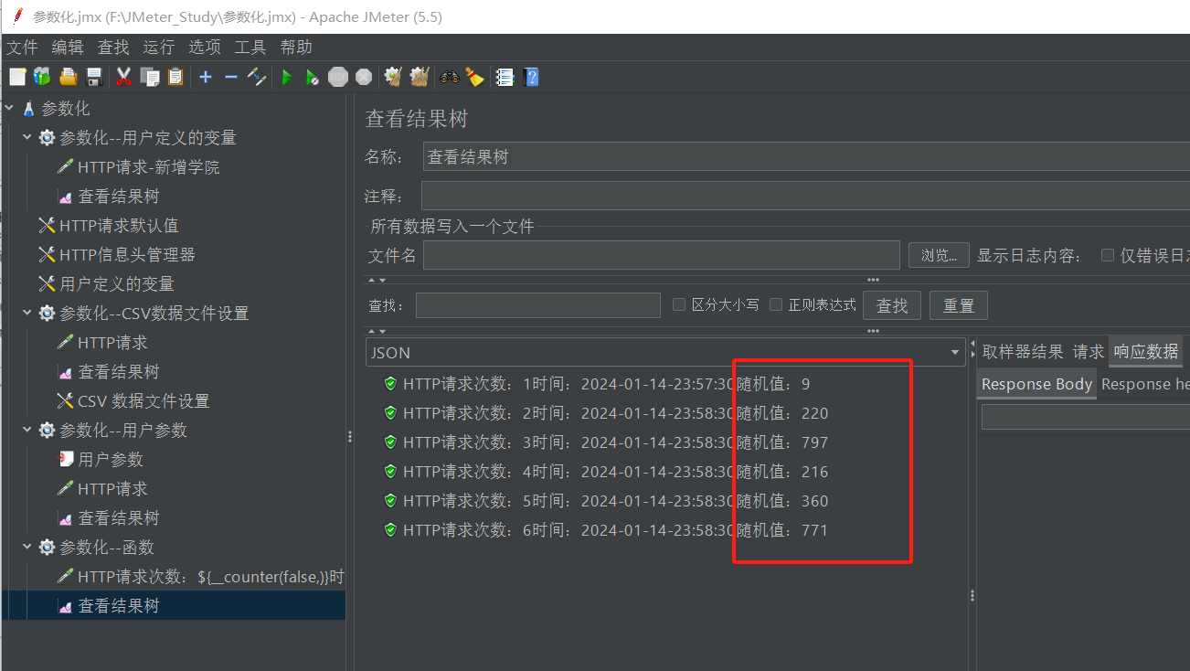Toggle the 正则表达式 checkbox
The image size is (1190, 671).
(776, 304)
